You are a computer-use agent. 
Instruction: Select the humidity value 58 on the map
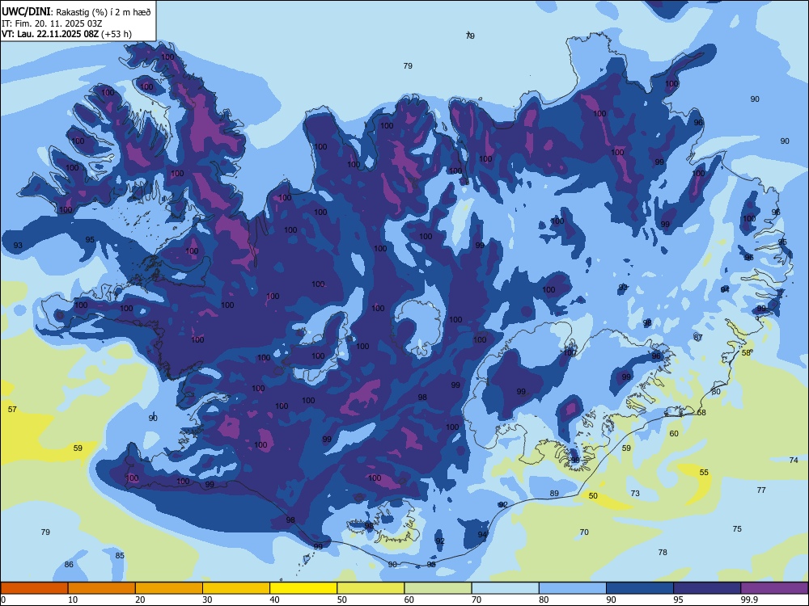[x=746, y=353]
